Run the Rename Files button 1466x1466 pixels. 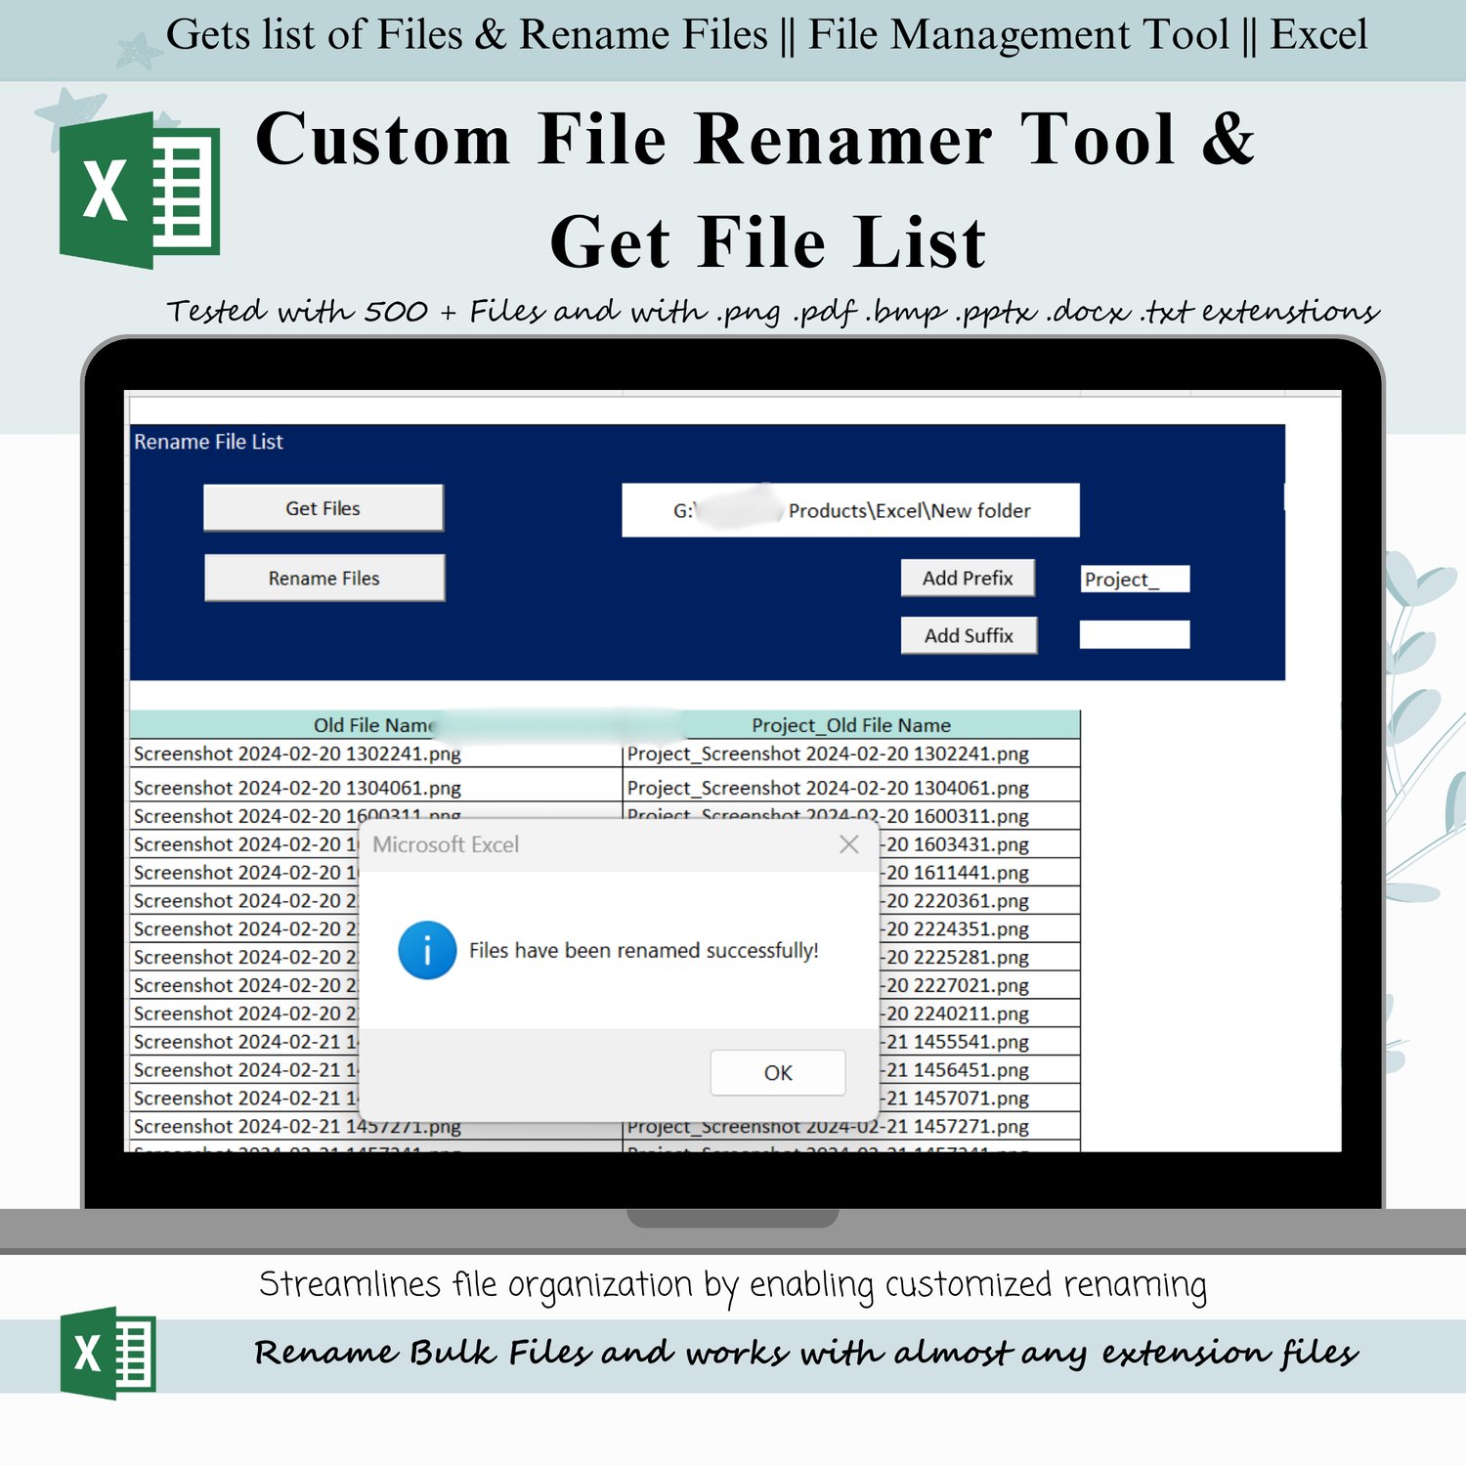point(324,578)
